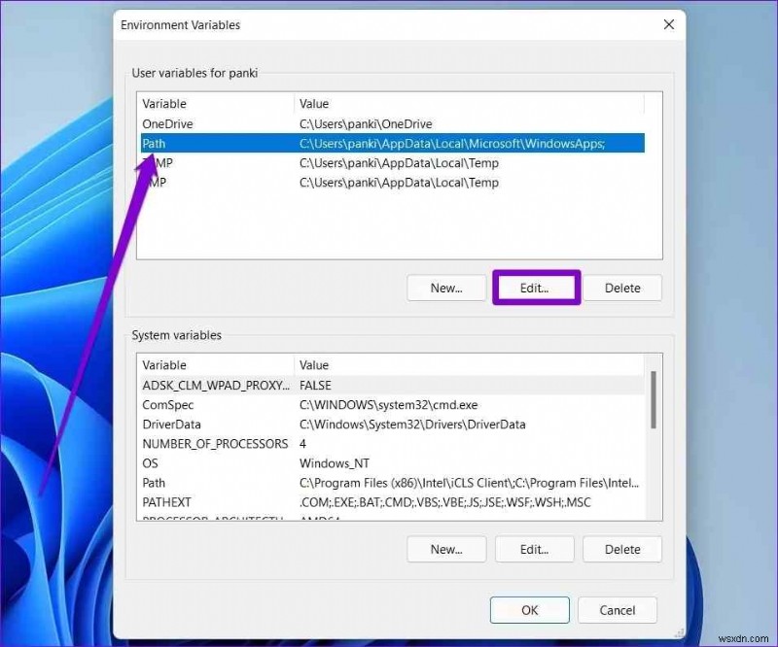Screen dimensions: 778x647
Task: Click the Edit button highlighted for user variables
Action: coord(536,288)
